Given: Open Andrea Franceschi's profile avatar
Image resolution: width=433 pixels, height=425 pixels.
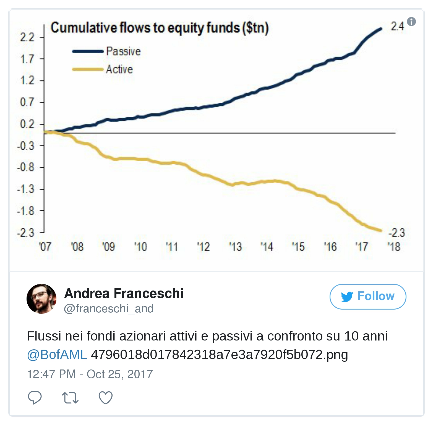Looking at the screenshot, I should click(x=41, y=299).
